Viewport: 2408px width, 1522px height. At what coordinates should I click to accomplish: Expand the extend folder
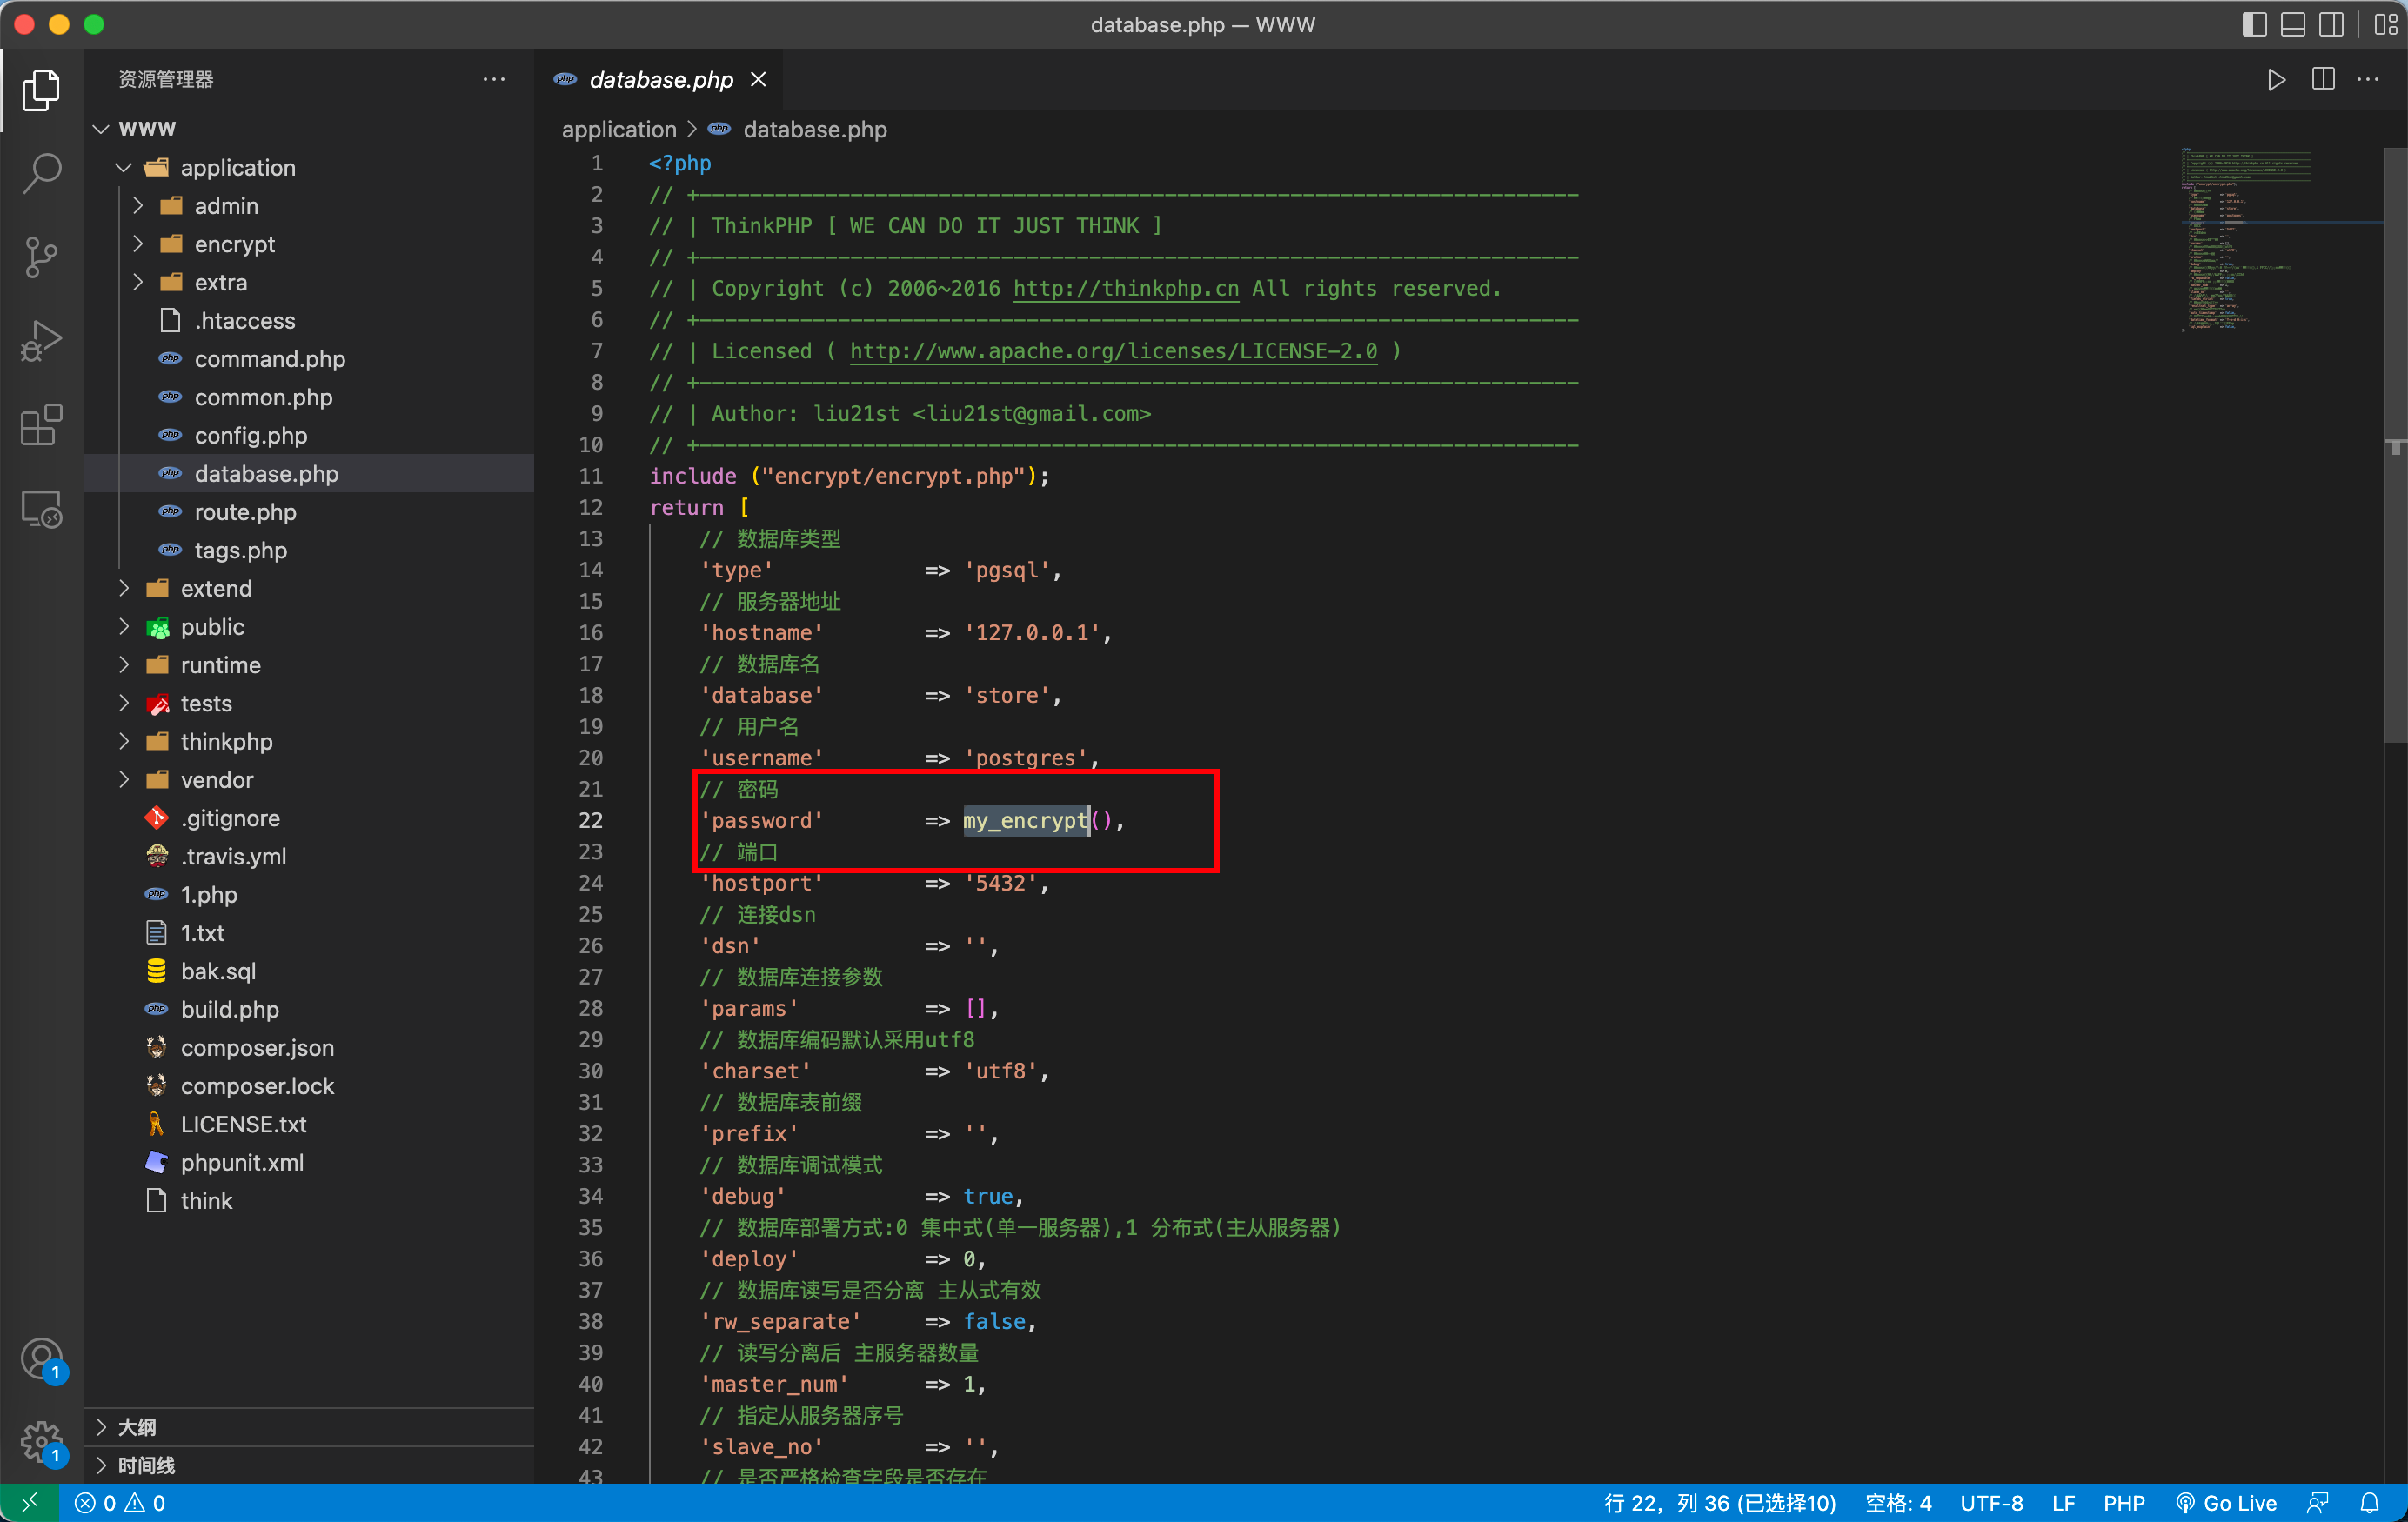pyautogui.click(x=124, y=588)
